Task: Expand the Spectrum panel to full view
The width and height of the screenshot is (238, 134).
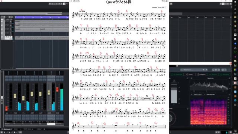Action: (229, 78)
